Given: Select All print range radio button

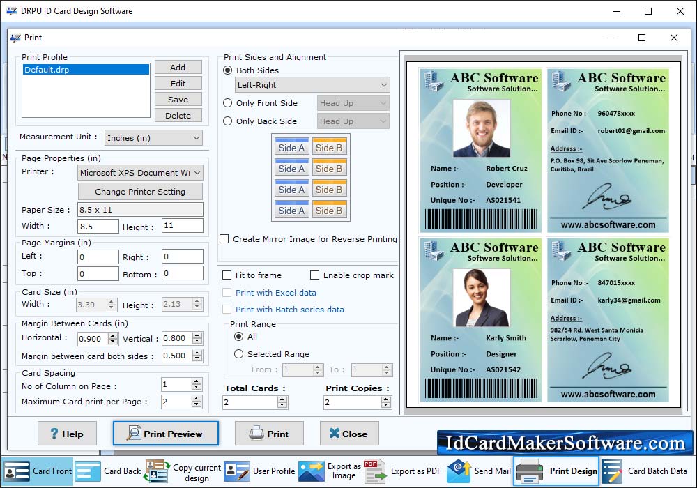Looking at the screenshot, I should [238, 337].
